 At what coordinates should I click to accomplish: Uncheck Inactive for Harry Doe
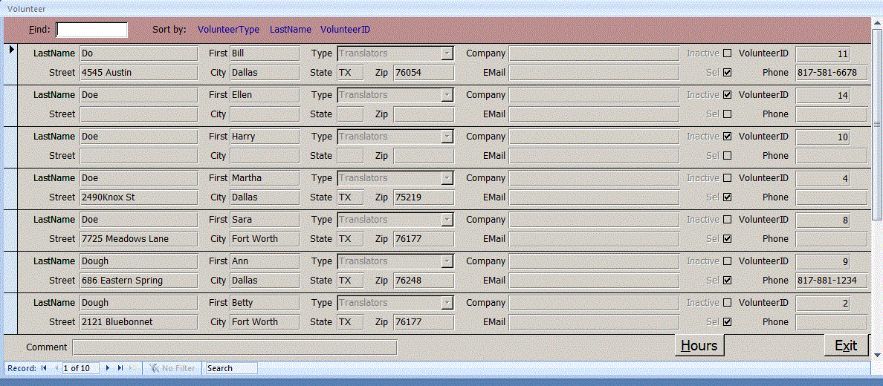727,137
